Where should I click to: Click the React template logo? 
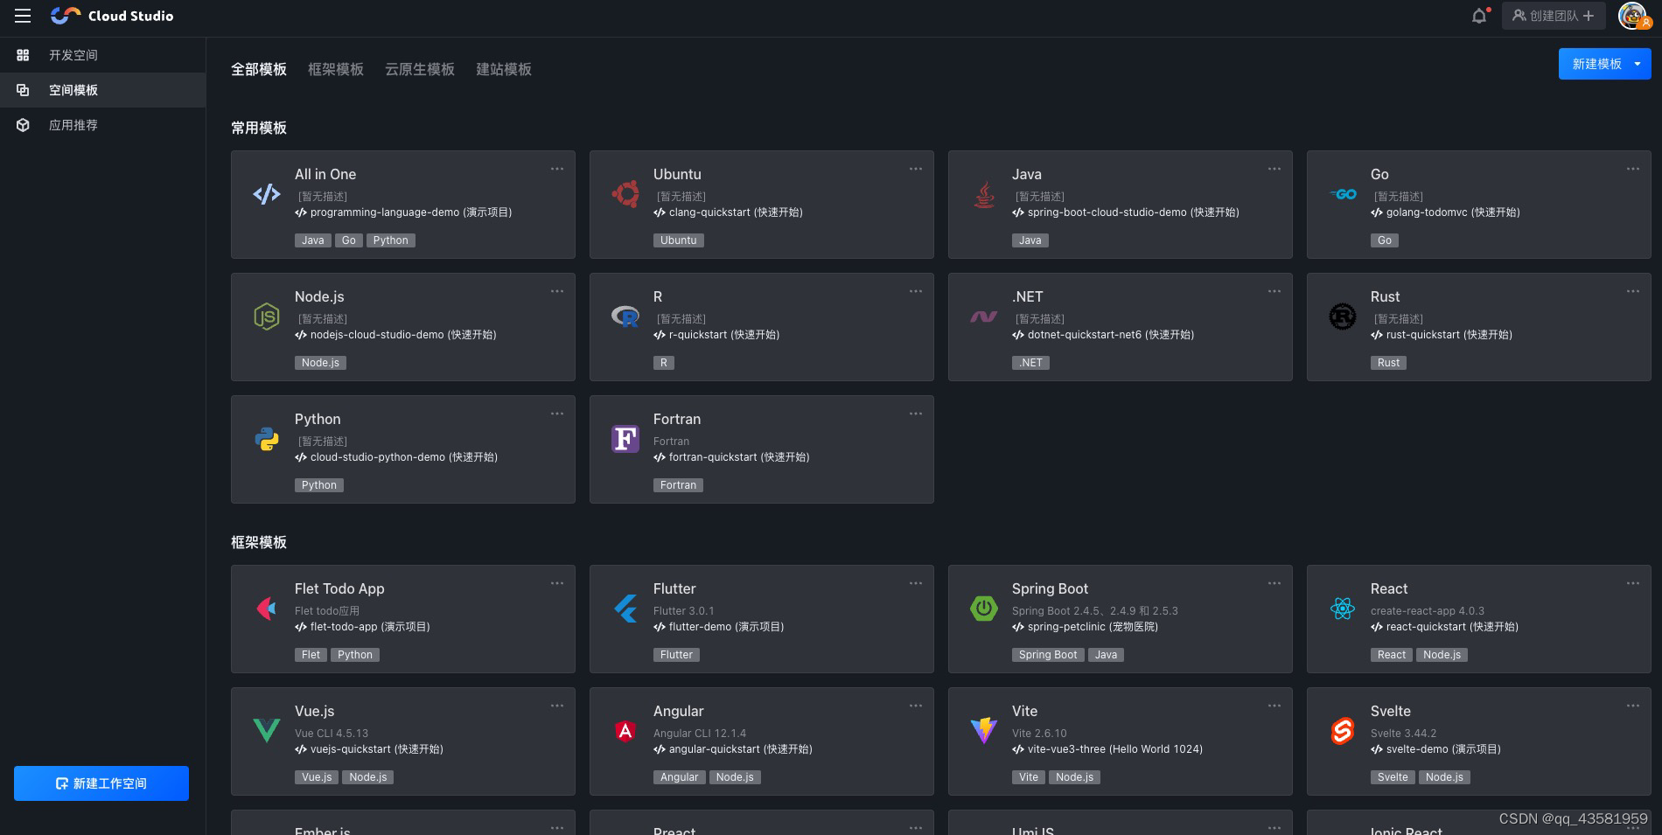[x=1343, y=609]
